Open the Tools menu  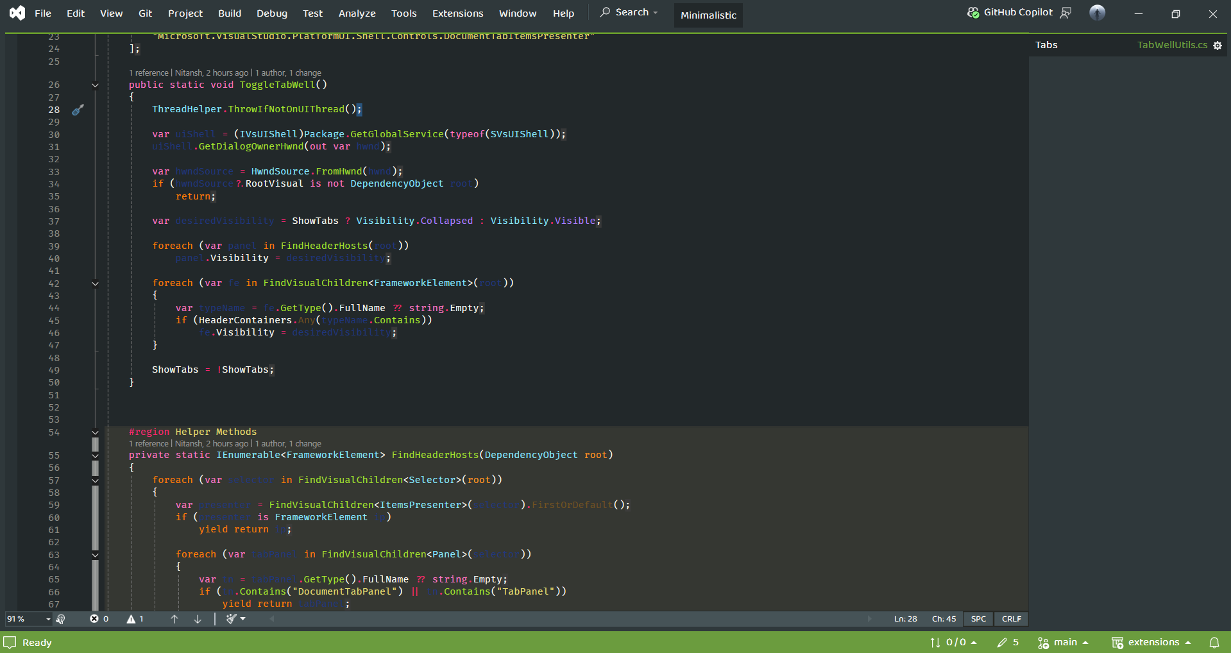[x=404, y=13]
